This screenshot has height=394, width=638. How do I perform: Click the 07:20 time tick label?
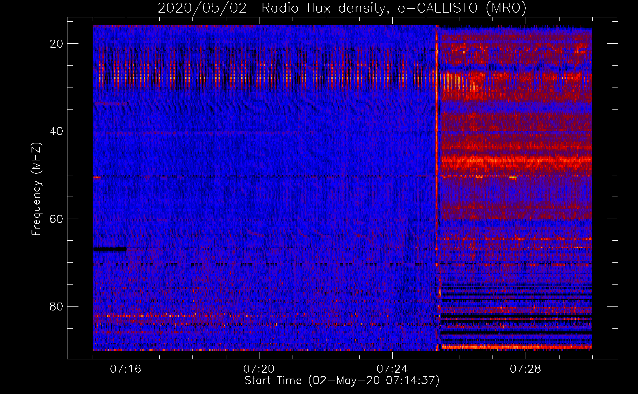click(259, 369)
